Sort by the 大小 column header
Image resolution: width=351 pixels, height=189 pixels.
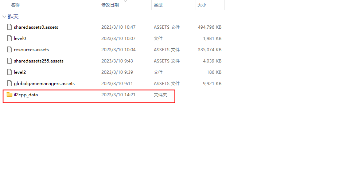202,5
